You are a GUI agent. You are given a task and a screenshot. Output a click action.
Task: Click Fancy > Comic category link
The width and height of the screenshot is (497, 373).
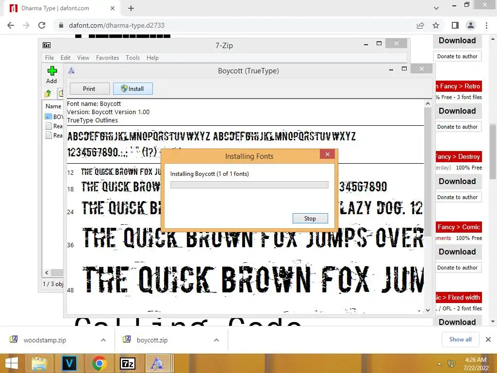pyautogui.click(x=459, y=227)
